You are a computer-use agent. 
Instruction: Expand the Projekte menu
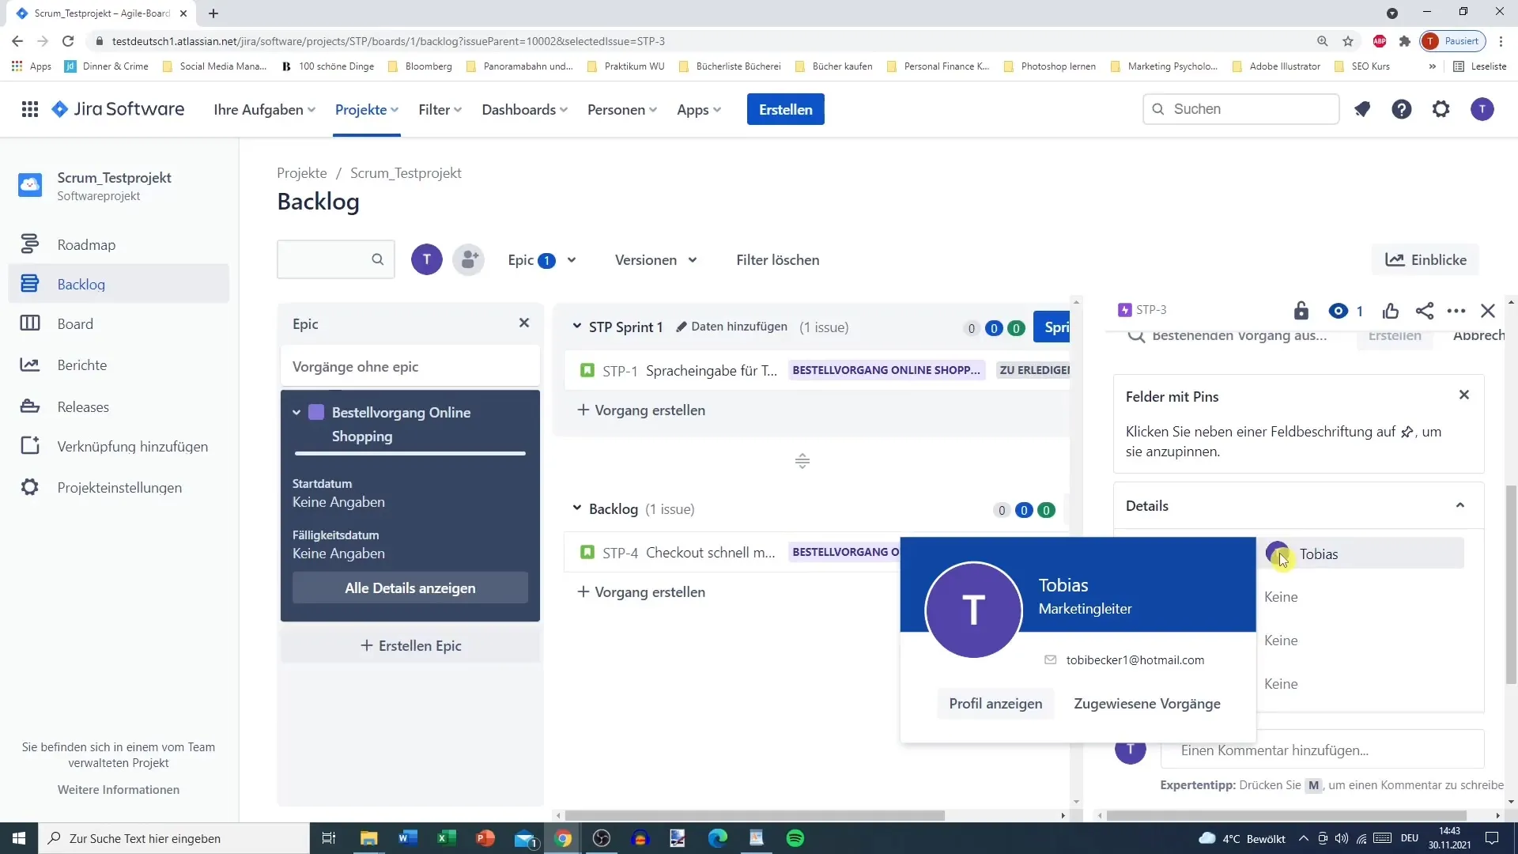pos(367,109)
